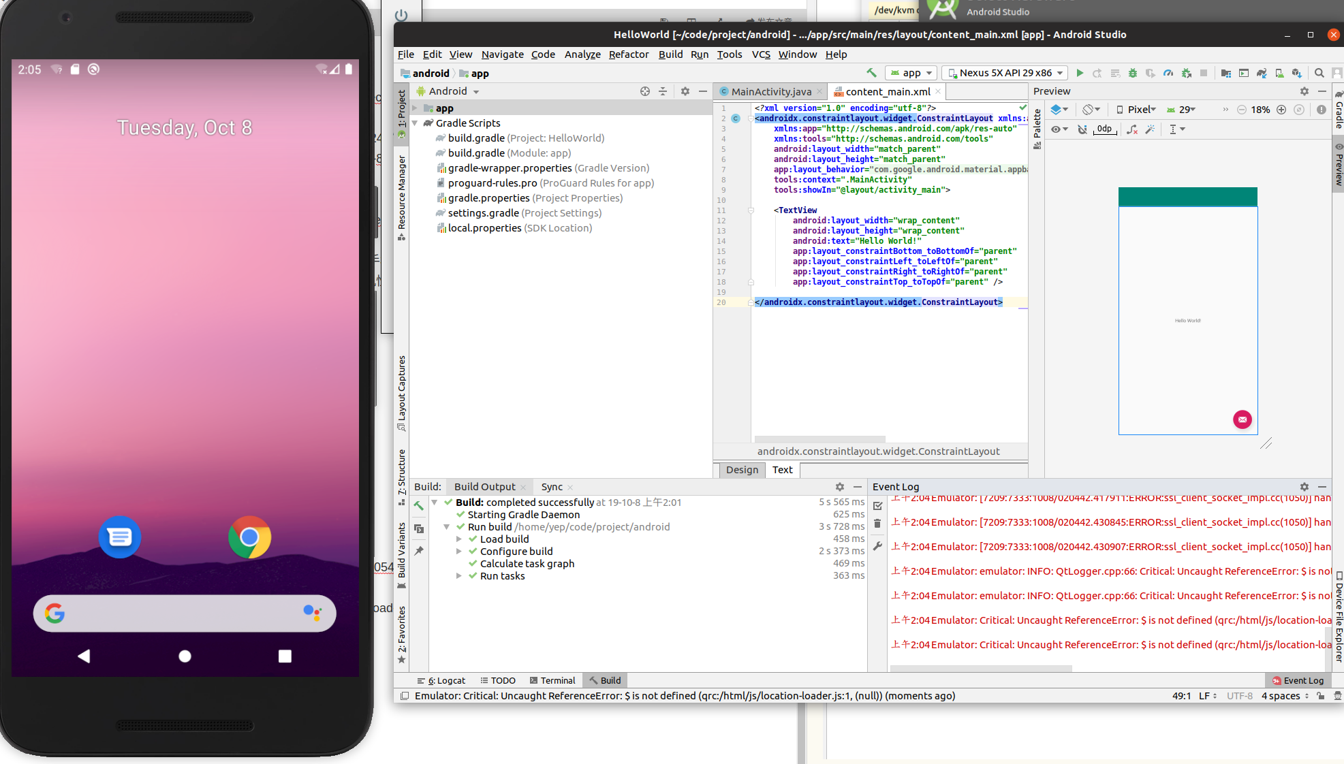Open SDK Manager icon

[x=1297, y=73]
